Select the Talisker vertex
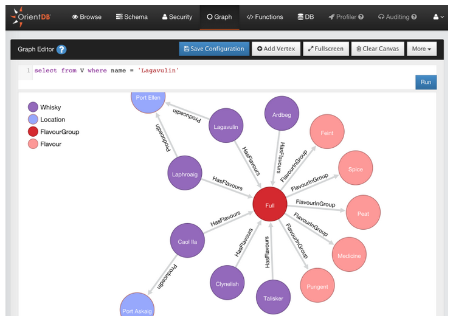The image size is (453, 321). (273, 297)
